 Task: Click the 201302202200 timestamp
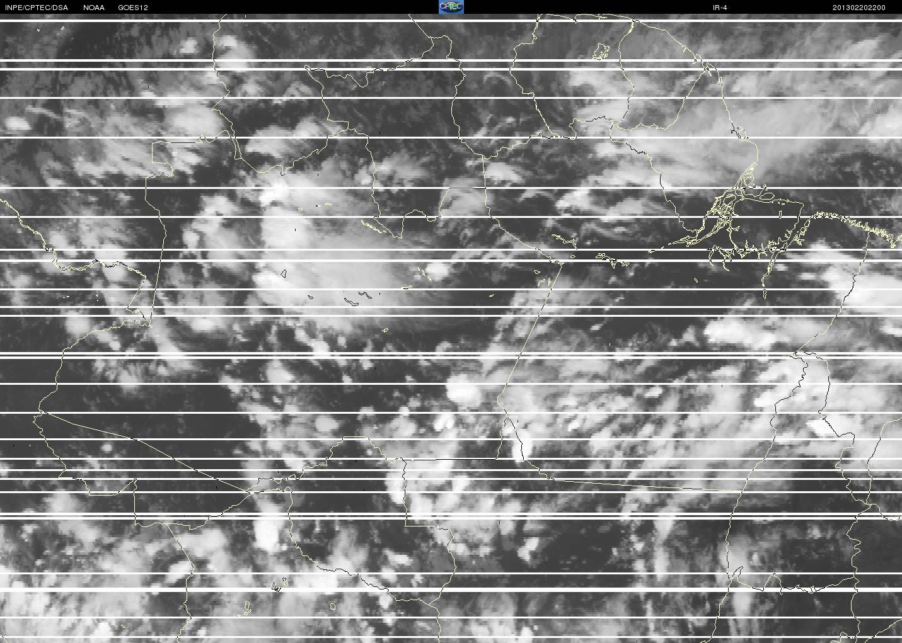[x=859, y=8]
